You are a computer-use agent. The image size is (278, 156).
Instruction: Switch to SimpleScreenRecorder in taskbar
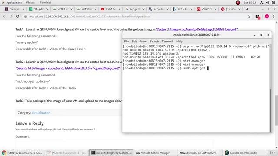pyautogui.click(x=245, y=153)
